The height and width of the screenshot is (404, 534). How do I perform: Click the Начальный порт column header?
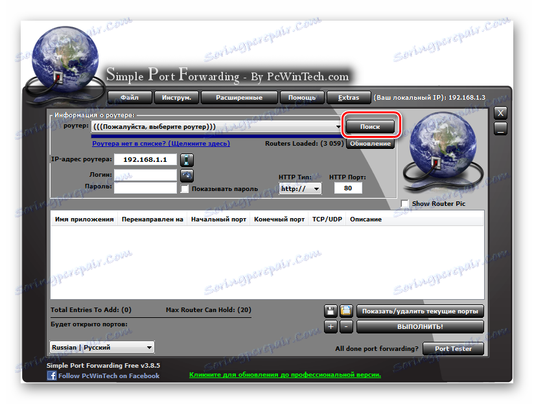pos(218,219)
